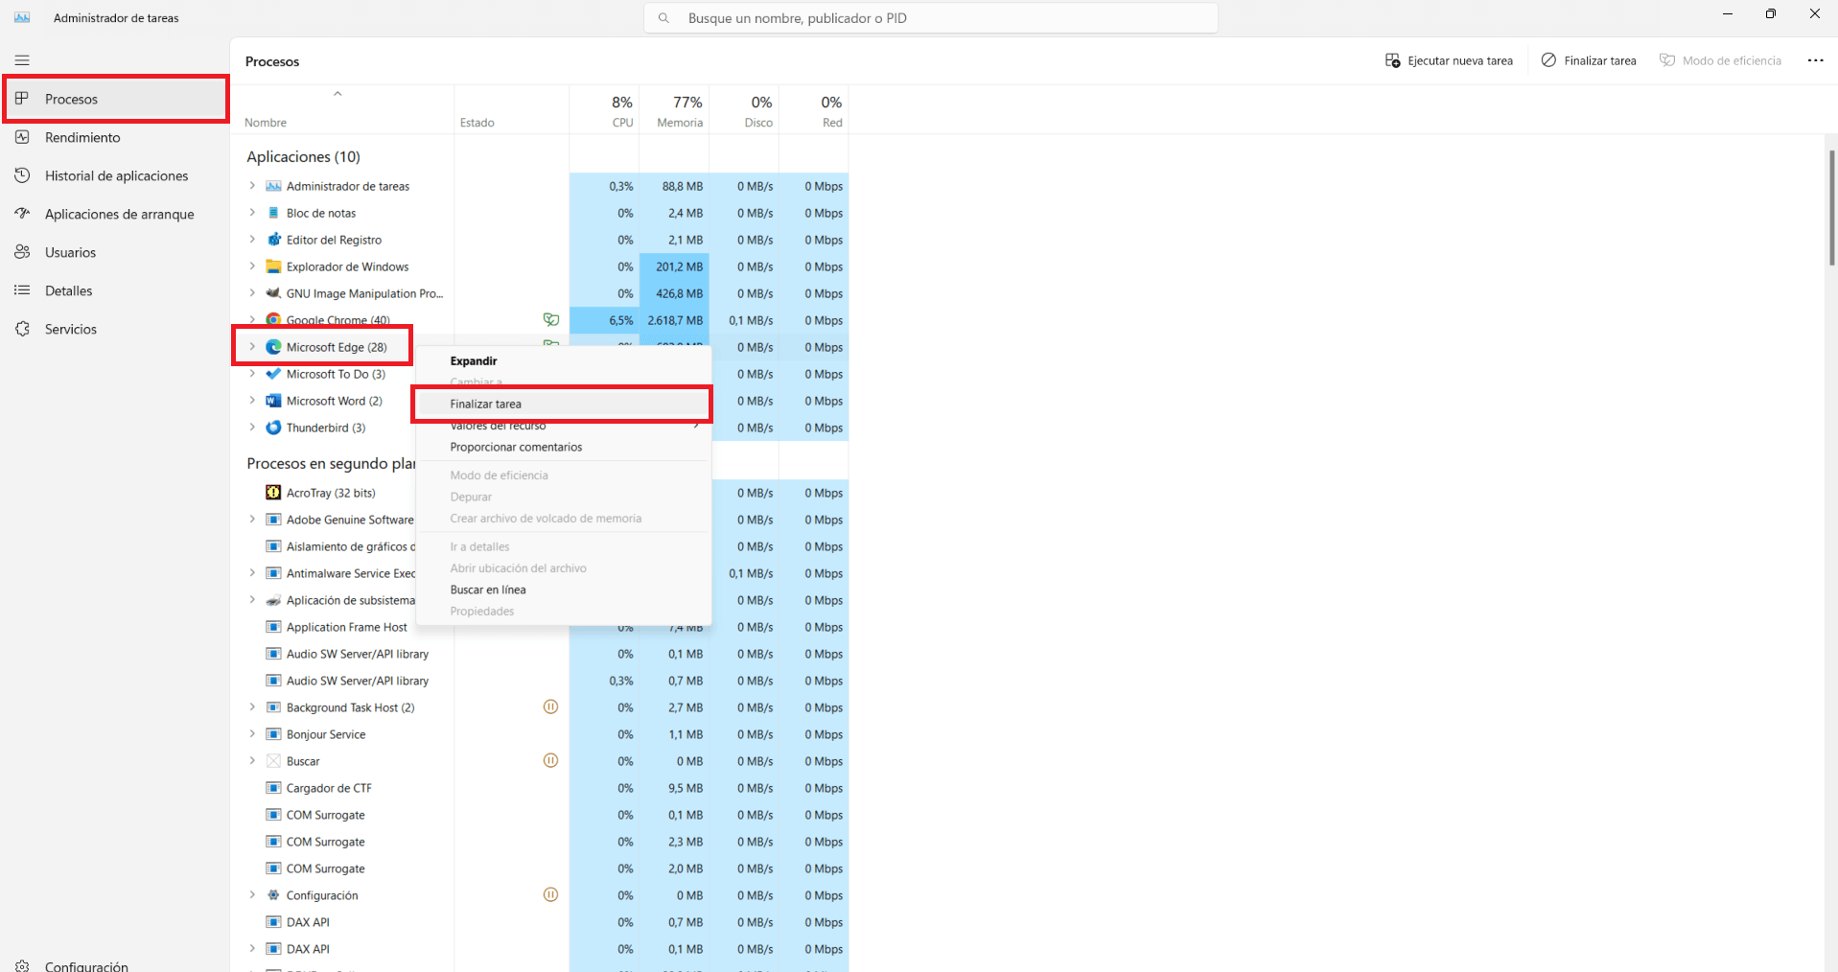Screen dimensions: 1838x972
Task: Select Buscar en línea in context menu
Action: coord(564,590)
